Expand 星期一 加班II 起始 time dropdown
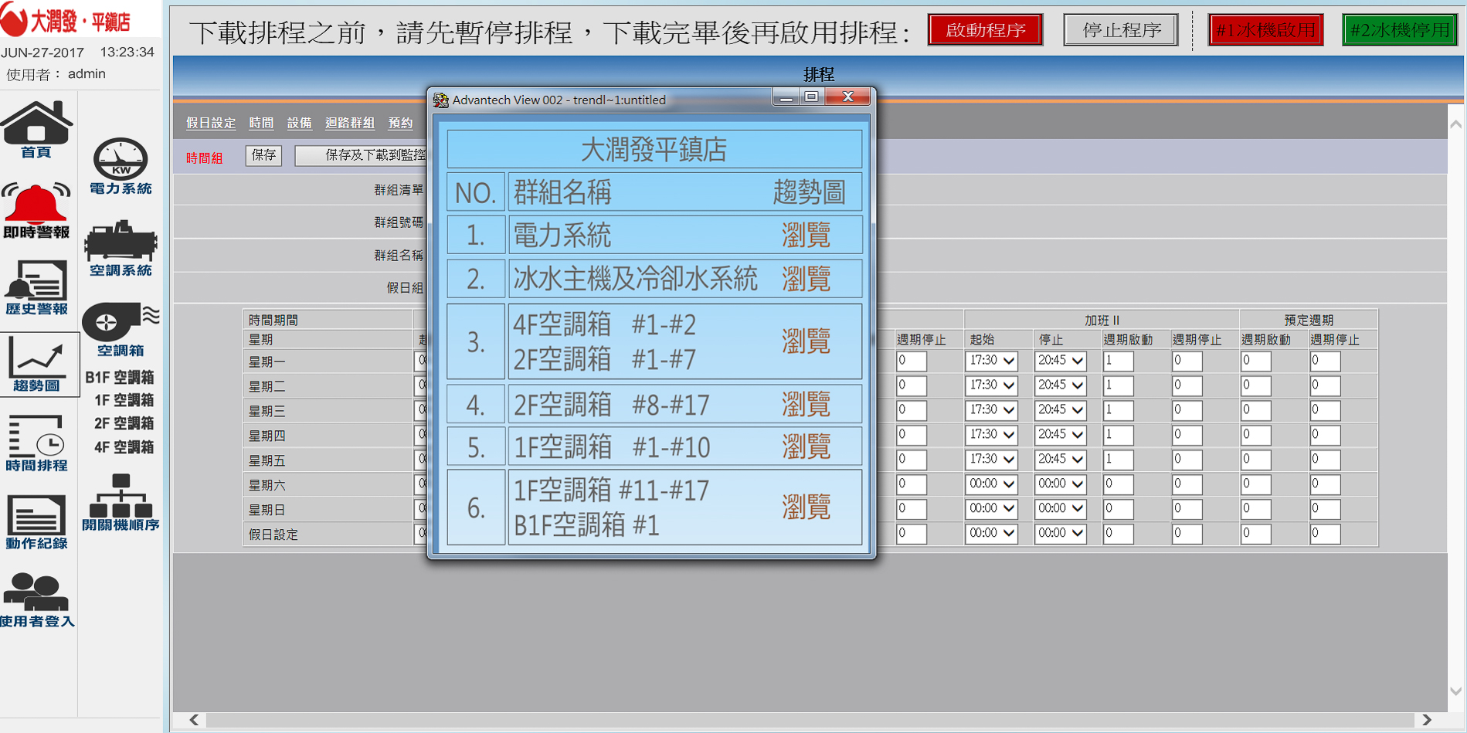This screenshot has height=733, width=1467. (991, 361)
